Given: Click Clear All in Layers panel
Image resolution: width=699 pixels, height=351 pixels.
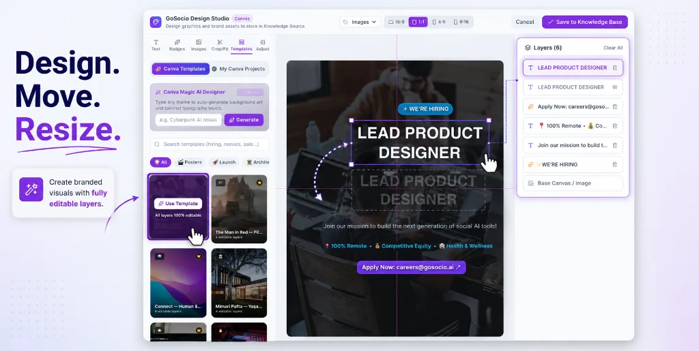Looking at the screenshot, I should pyautogui.click(x=613, y=48).
